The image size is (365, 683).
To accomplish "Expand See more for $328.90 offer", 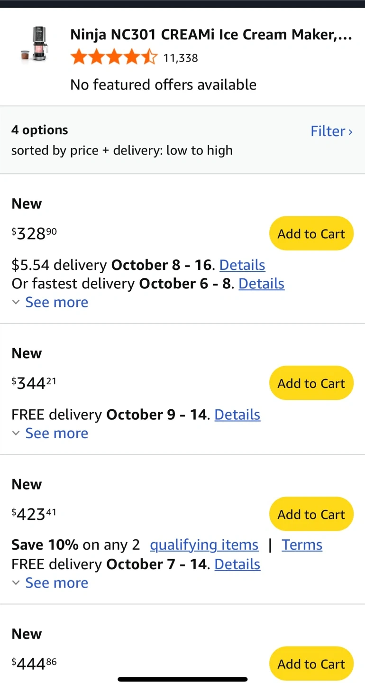I will (x=56, y=302).
